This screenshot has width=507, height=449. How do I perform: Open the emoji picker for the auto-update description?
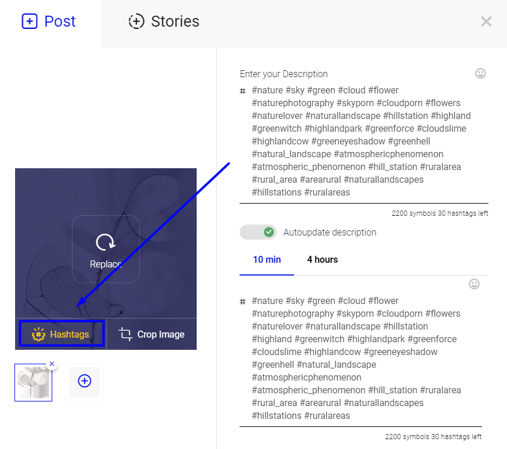[x=474, y=284]
